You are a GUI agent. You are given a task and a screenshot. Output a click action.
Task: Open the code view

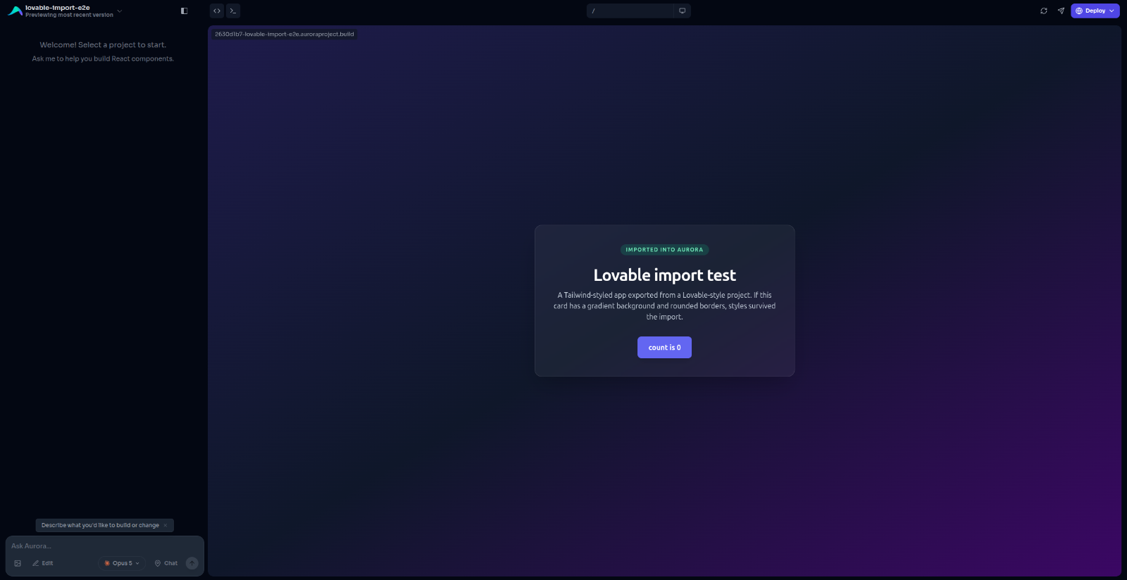(x=217, y=11)
